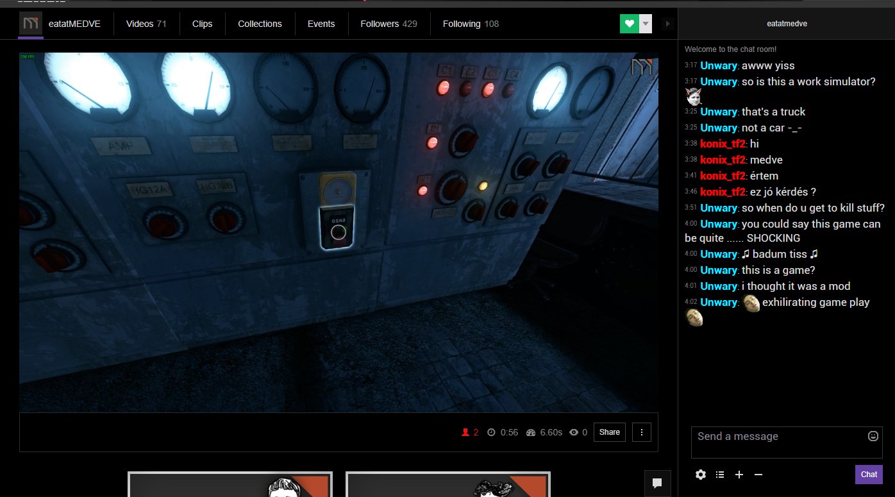This screenshot has width=895, height=497.
Task: Click the channel logo watermark in video
Action: click(642, 67)
